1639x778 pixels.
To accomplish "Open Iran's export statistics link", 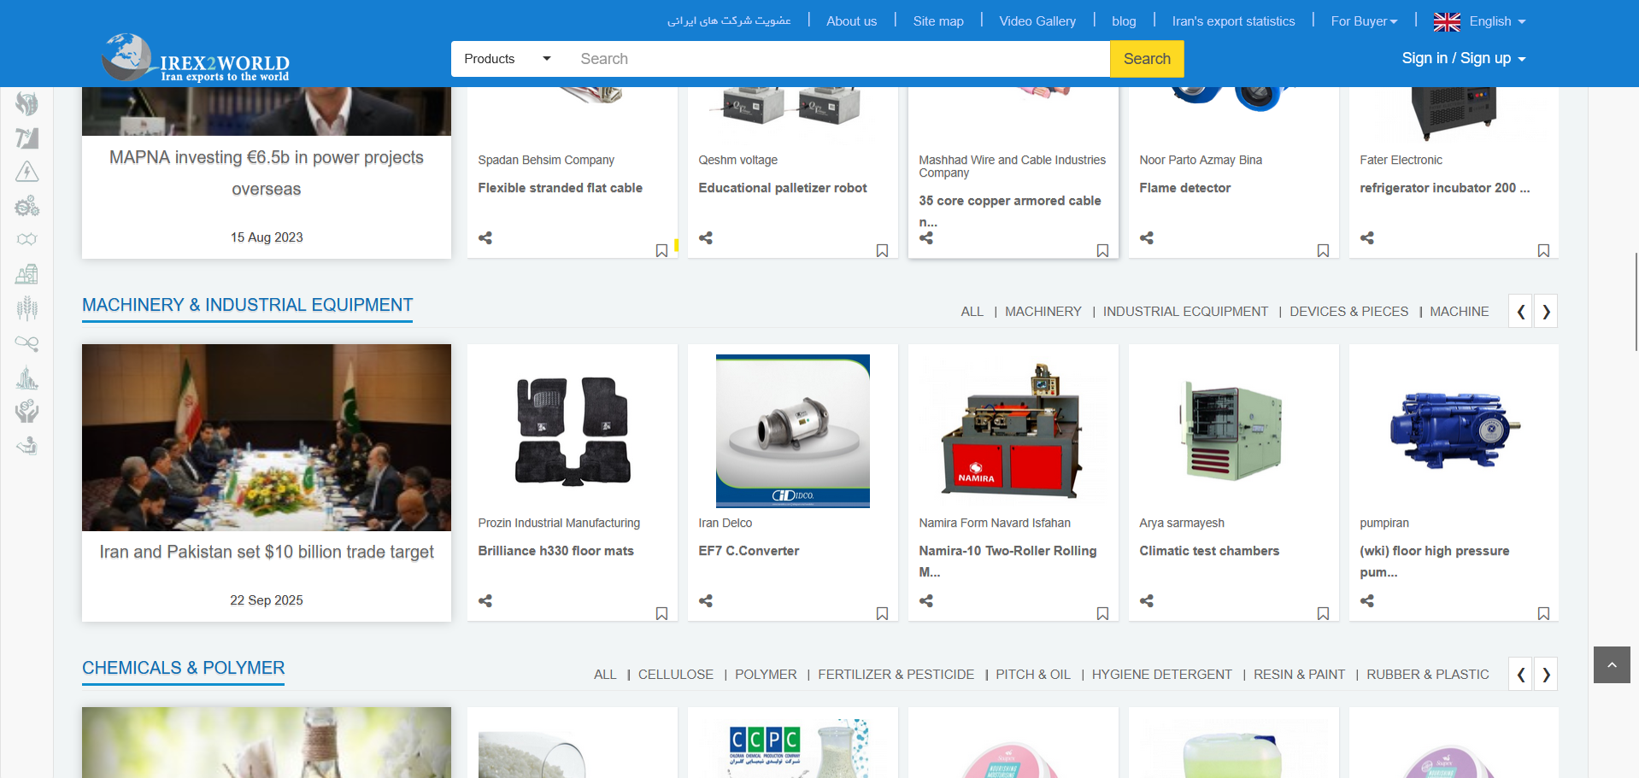I will [1233, 21].
